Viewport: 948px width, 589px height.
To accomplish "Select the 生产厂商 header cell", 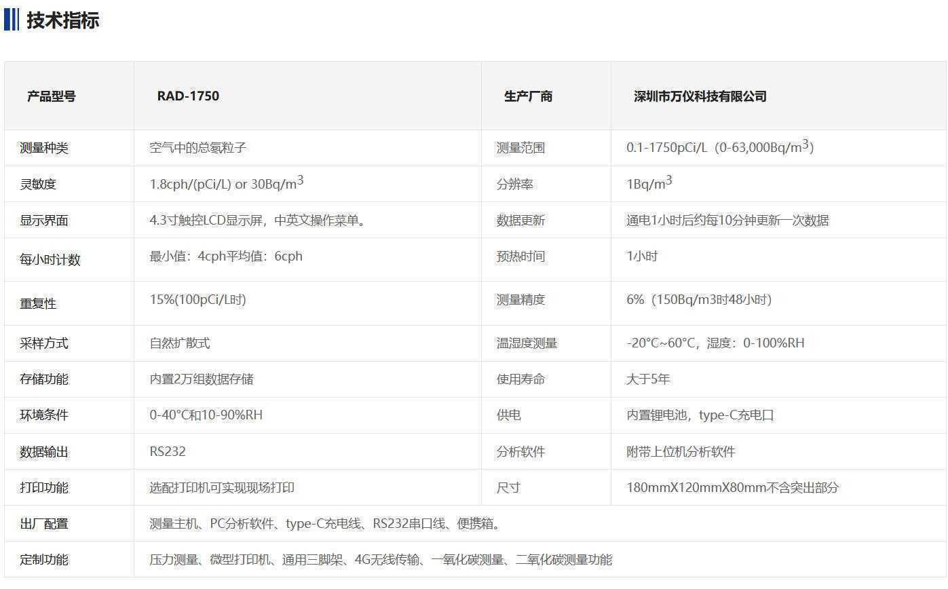I will coord(546,96).
